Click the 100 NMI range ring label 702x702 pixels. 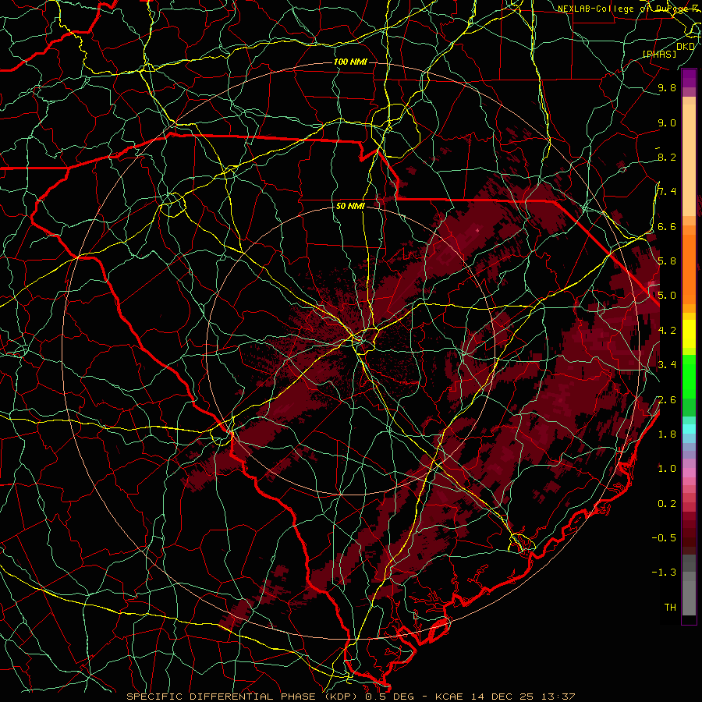pos(350,62)
